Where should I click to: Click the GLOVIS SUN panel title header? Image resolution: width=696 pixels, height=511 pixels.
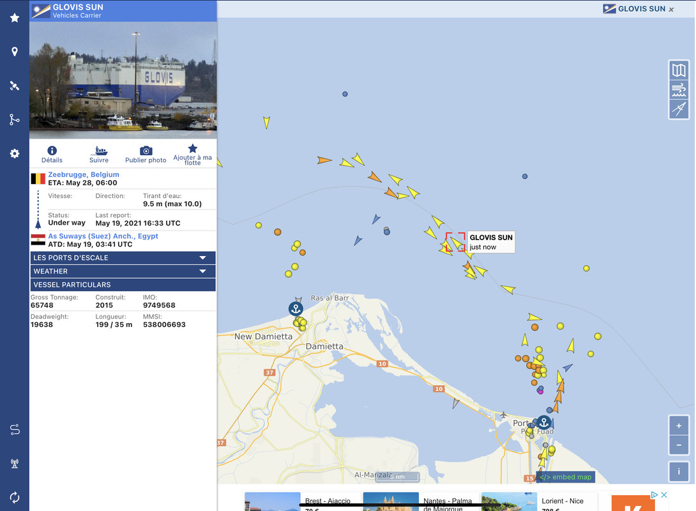pyautogui.click(x=123, y=11)
